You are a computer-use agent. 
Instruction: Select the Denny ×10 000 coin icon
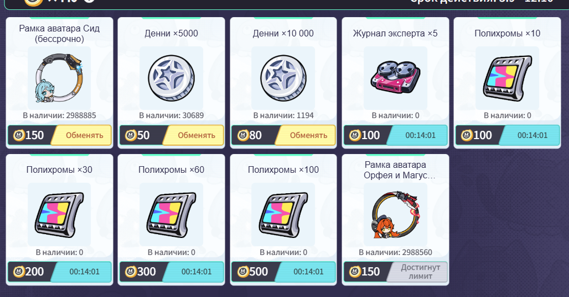(x=283, y=78)
